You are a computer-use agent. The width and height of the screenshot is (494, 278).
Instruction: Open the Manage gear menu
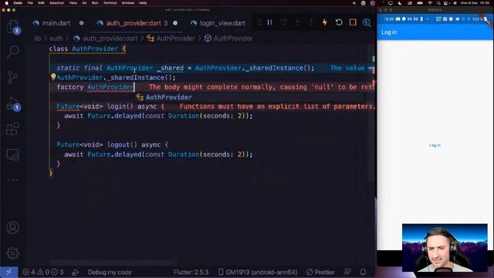tap(12, 253)
